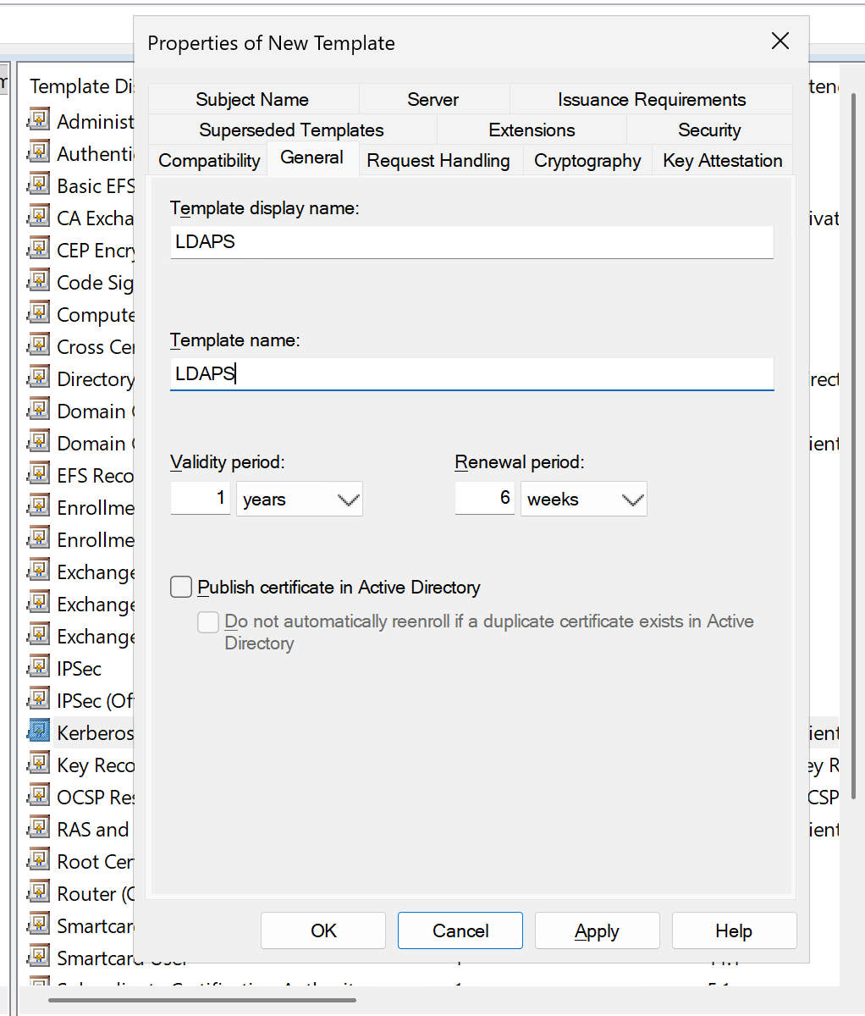Click the Code Signing template icon
The height and width of the screenshot is (1016, 865).
coord(39,281)
